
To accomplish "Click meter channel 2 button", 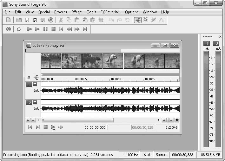I will 216,44.
